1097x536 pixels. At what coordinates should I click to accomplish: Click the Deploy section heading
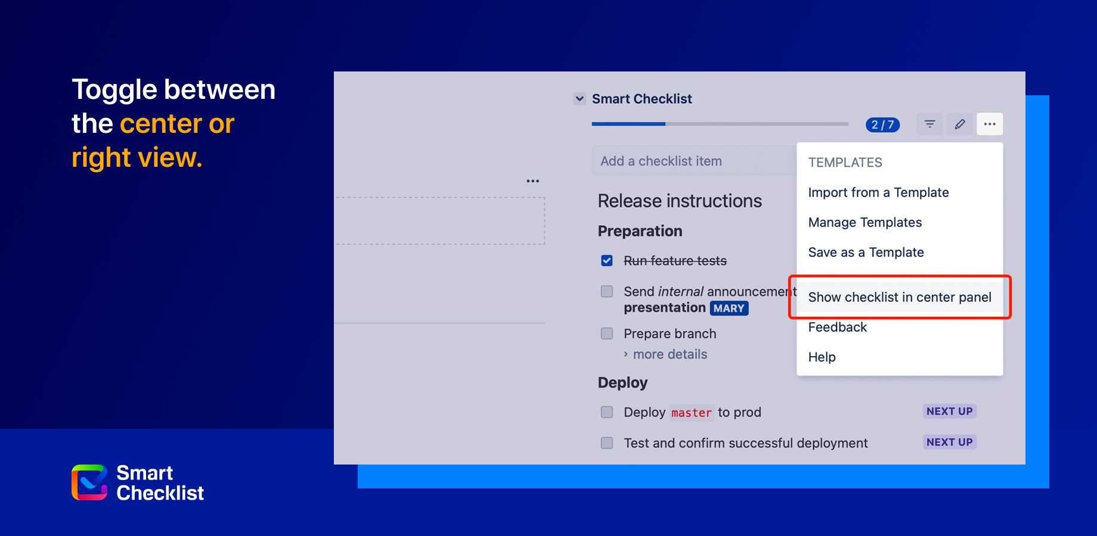coord(622,382)
